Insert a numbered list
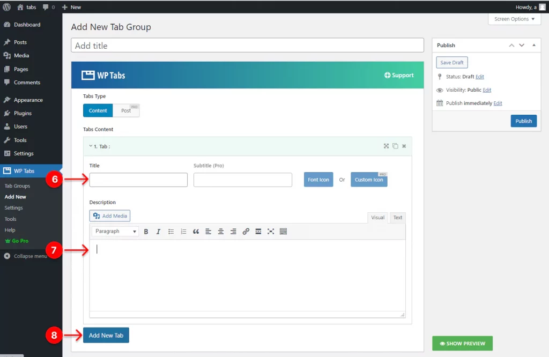Viewport: 549px width, 357px height. coord(183,232)
